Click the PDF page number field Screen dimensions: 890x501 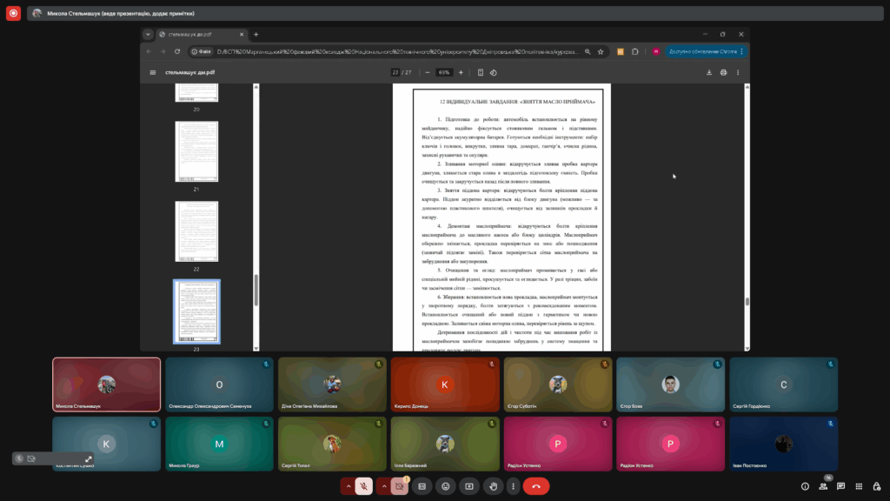click(395, 73)
